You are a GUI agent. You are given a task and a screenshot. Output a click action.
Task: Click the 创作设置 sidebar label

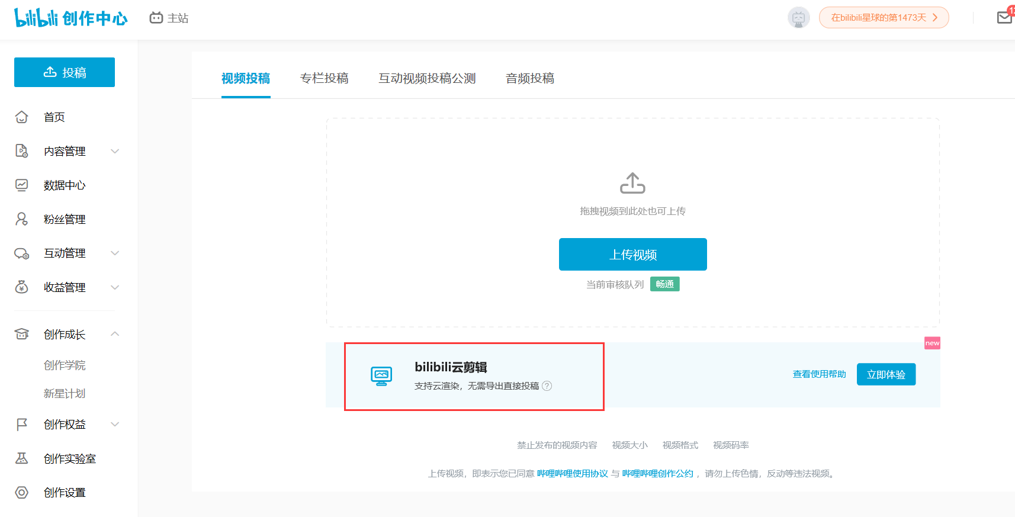pyautogui.click(x=65, y=493)
